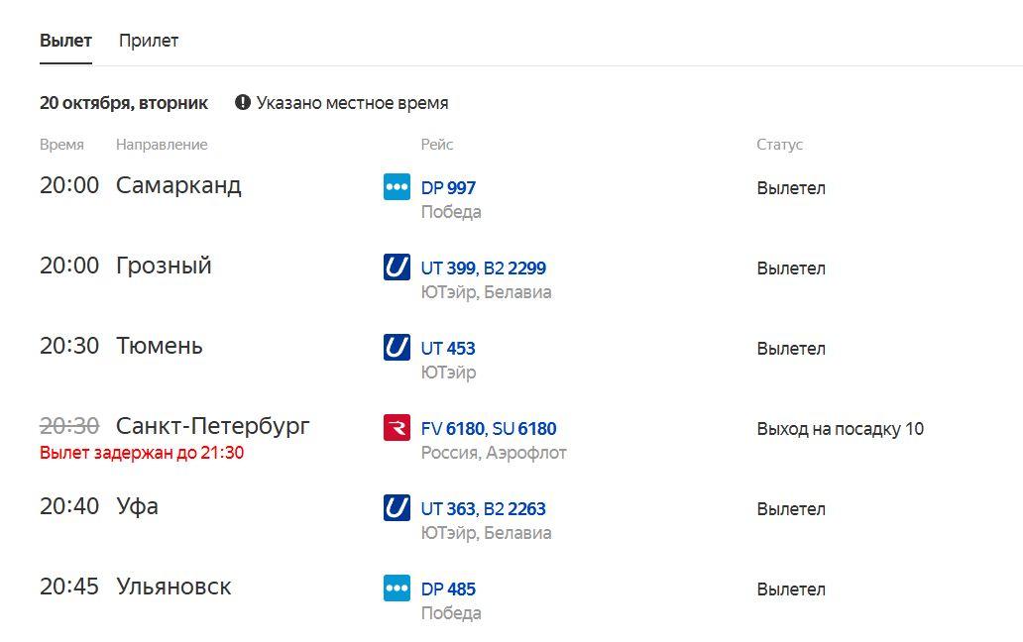Viewport: 1023px width, 642px height.
Task: Click the UTair logo beside UT 399
Action: [397, 267]
